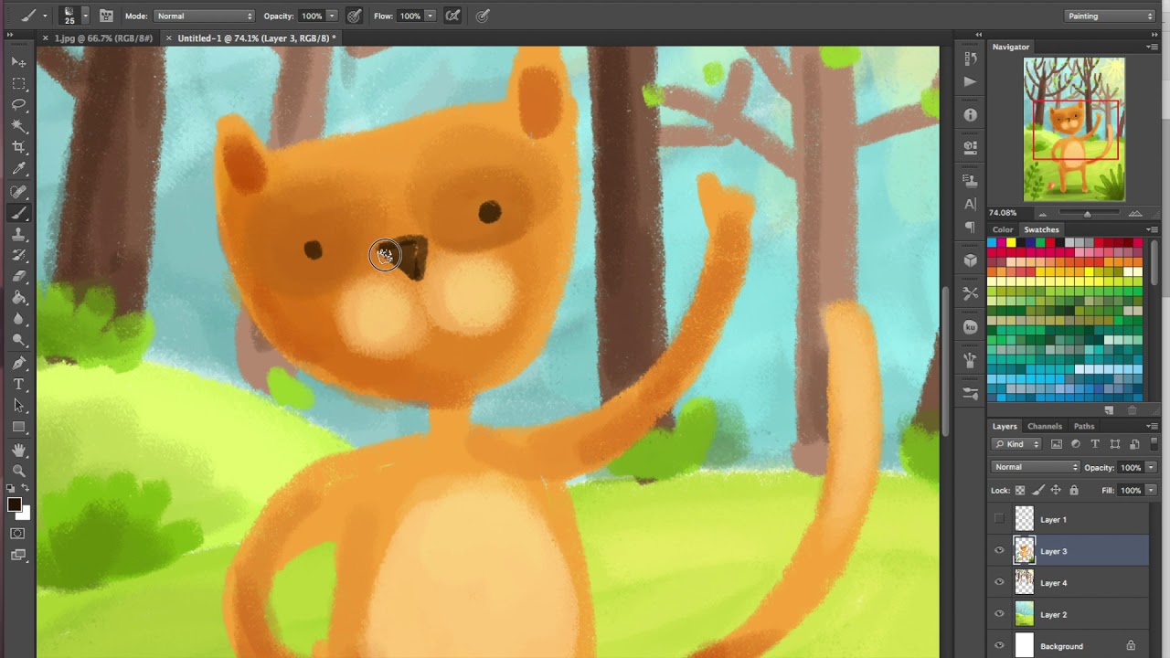Open the Paragraph panel icon
1170x658 pixels.
970,227
